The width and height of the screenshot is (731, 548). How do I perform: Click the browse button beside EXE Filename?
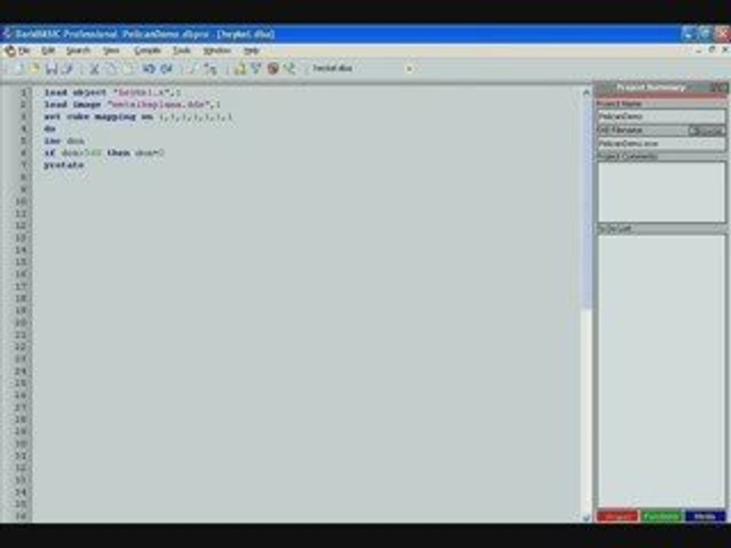coord(707,130)
